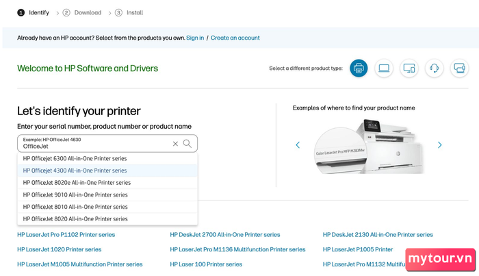Open HP Laser 100 Printer series link
479x276 pixels.
click(206, 264)
